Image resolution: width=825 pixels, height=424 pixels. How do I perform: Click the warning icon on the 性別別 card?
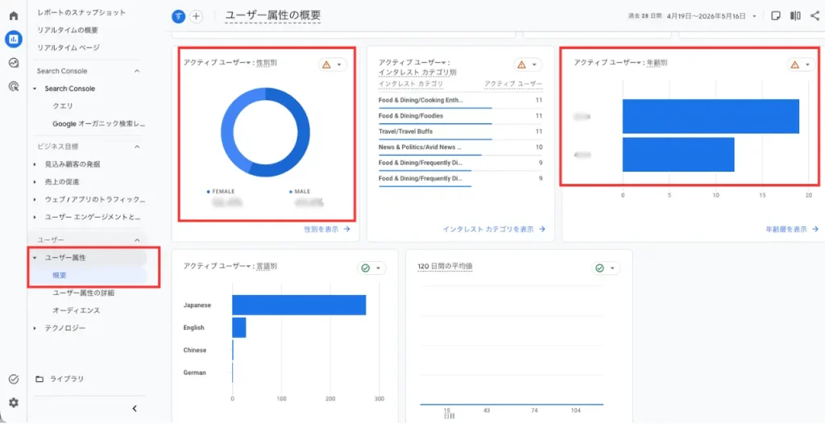[326, 64]
